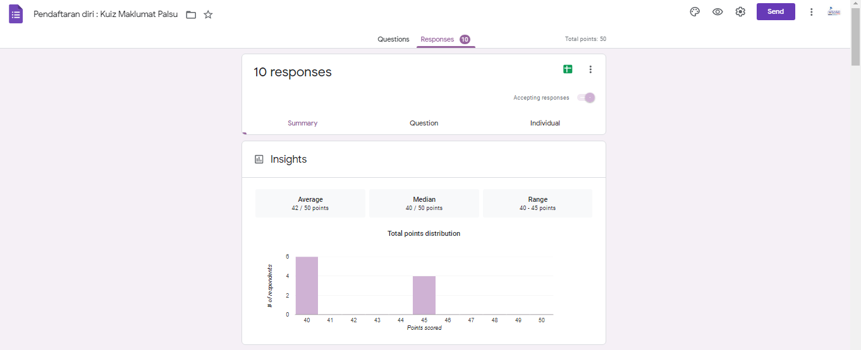Create spreadsheet from responses
Image resolution: width=861 pixels, height=350 pixels.
(568, 69)
